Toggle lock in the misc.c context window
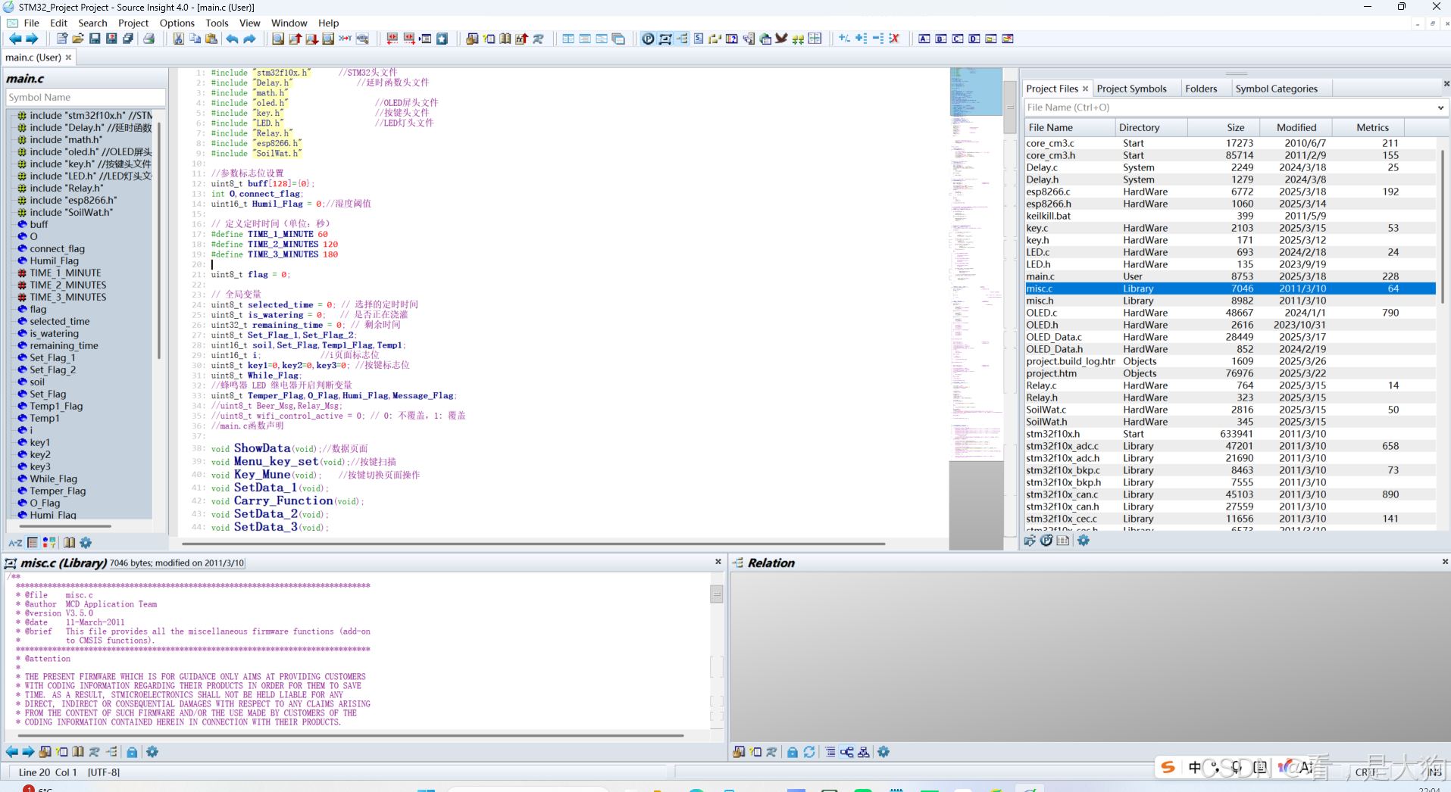 click(x=132, y=752)
